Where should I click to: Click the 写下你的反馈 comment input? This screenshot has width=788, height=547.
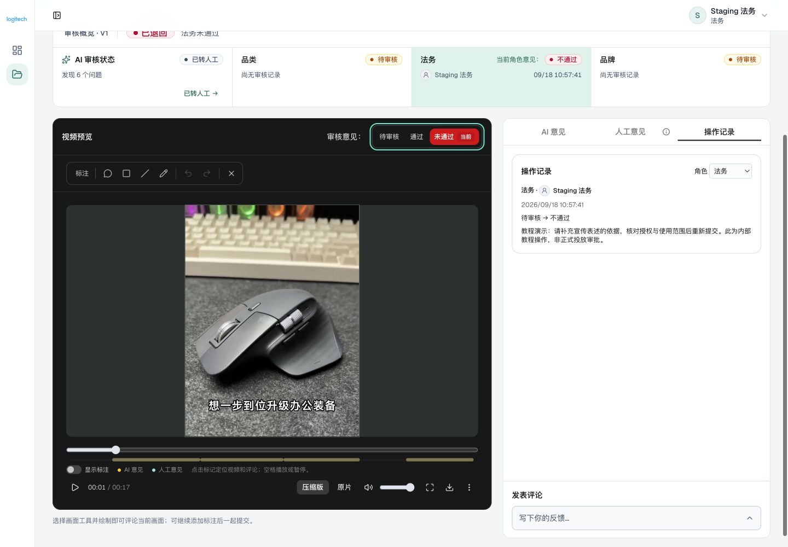click(636, 518)
